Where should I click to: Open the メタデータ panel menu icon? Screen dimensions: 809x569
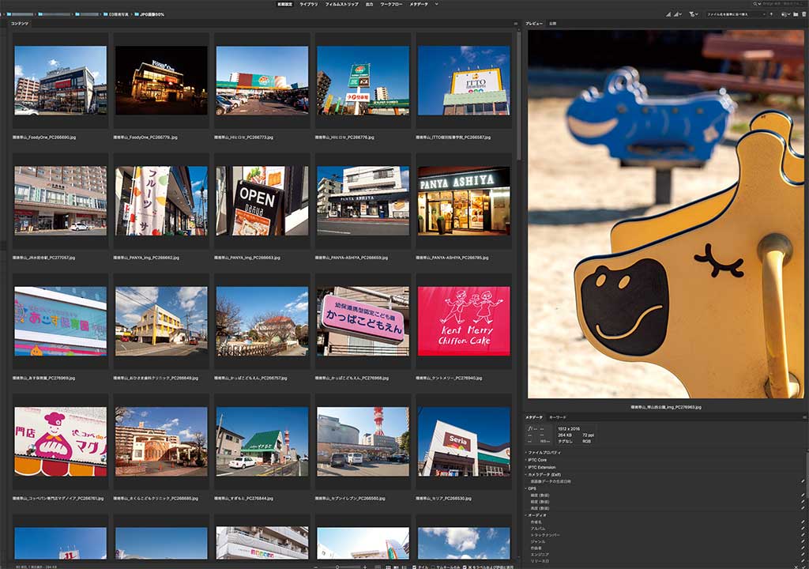(804, 417)
